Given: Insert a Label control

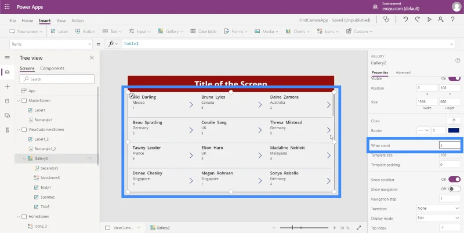Looking at the screenshot, I should (x=59, y=31).
